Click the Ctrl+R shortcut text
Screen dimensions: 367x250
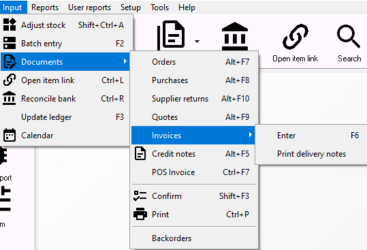(112, 99)
